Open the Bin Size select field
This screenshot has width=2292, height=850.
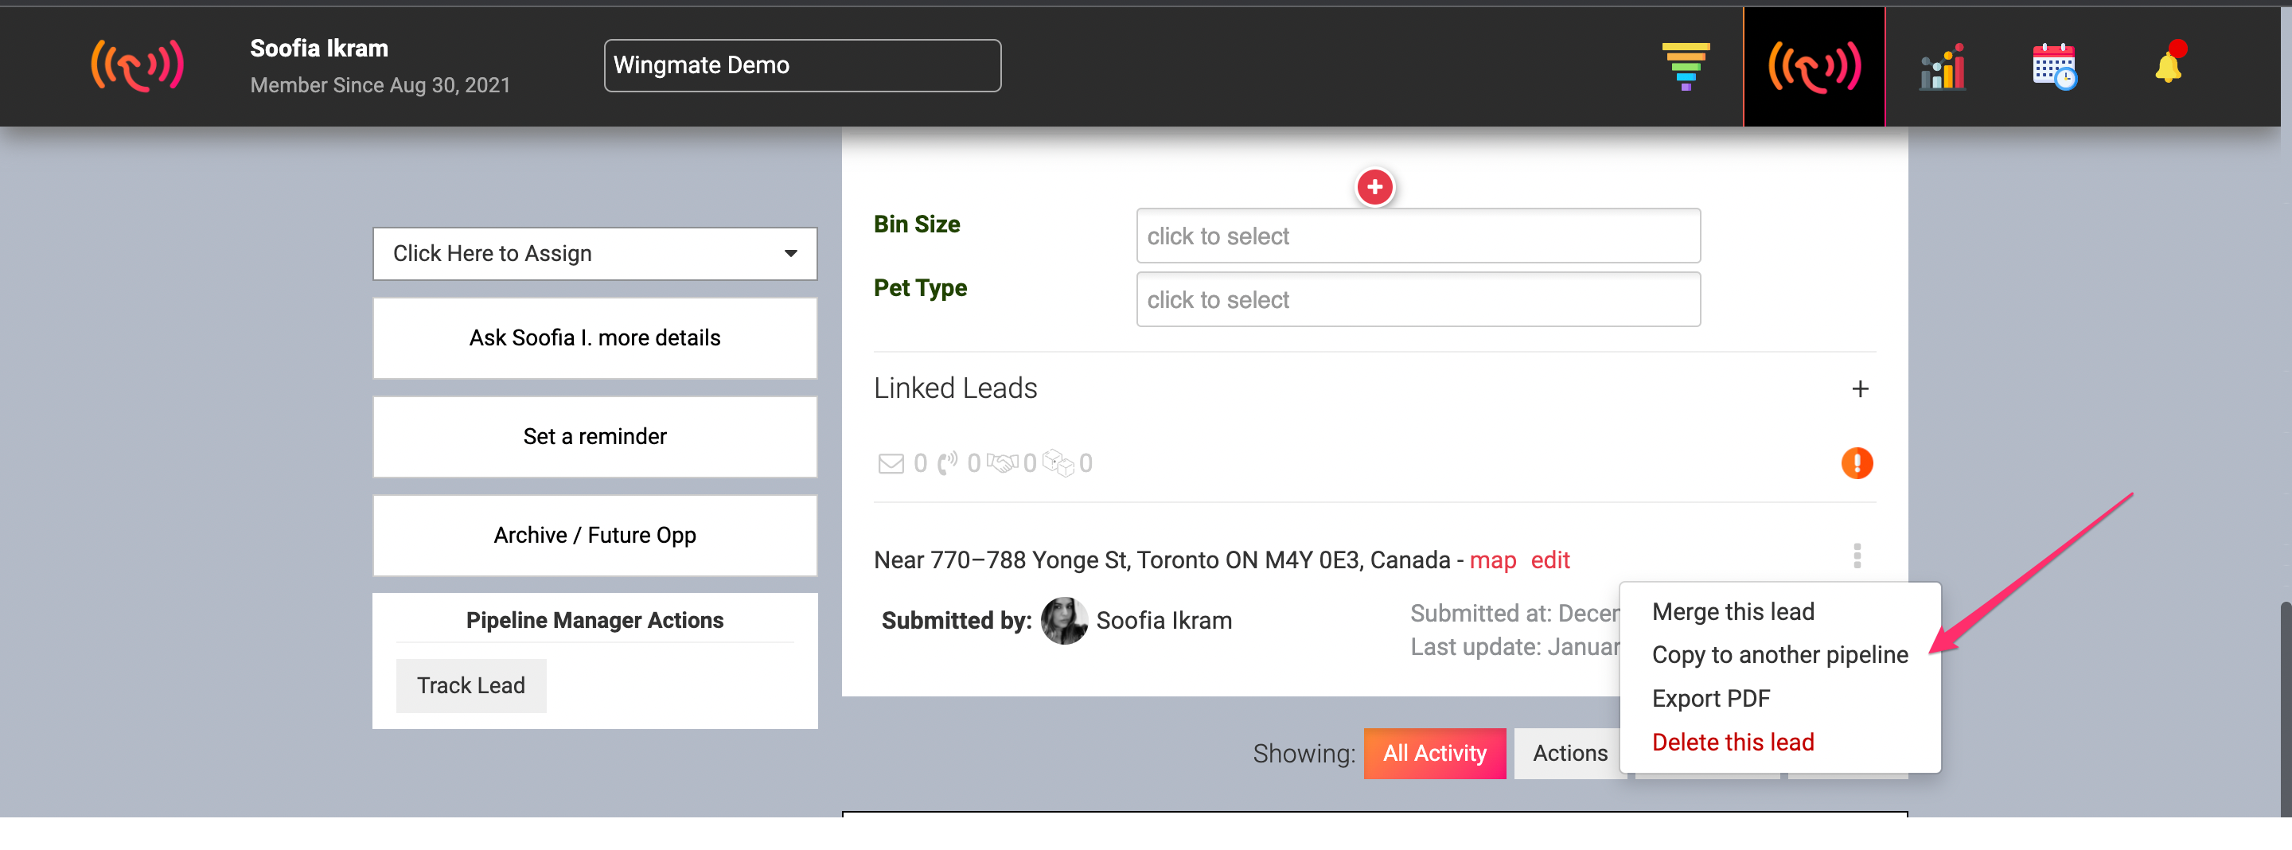pos(1418,236)
